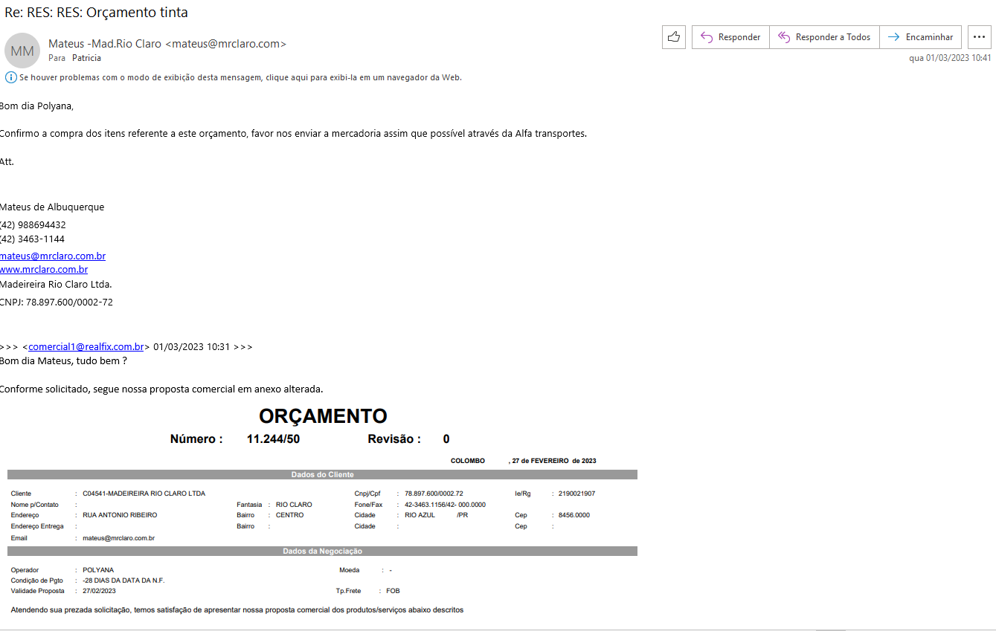Click the Dados do Cliente section header
This screenshot has width=996, height=631.
pos(322,475)
